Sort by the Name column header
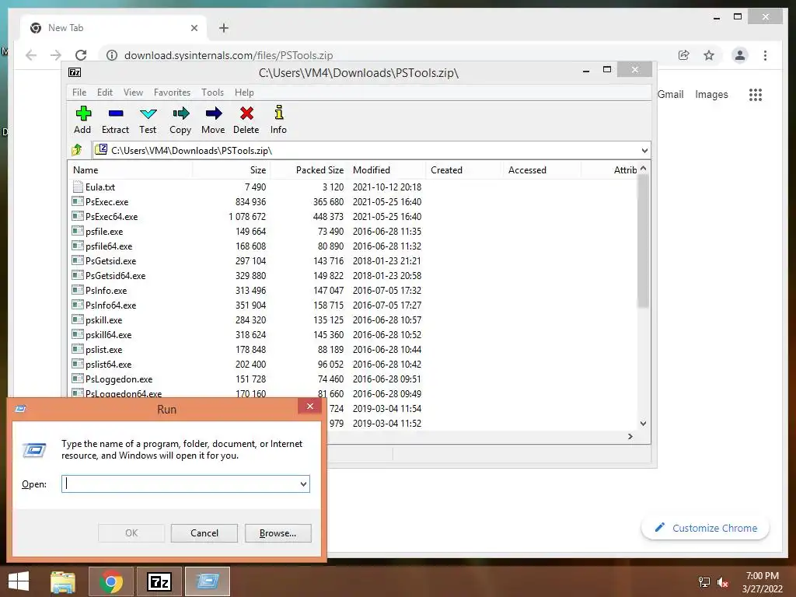Viewport: 796px width, 597px height. click(130, 170)
